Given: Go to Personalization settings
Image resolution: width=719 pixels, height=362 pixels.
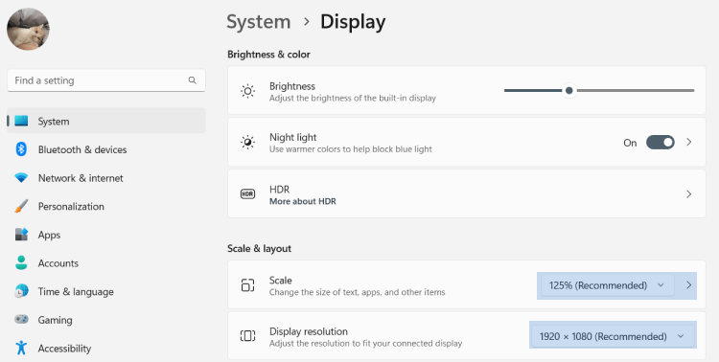Looking at the screenshot, I should tap(106, 206).
